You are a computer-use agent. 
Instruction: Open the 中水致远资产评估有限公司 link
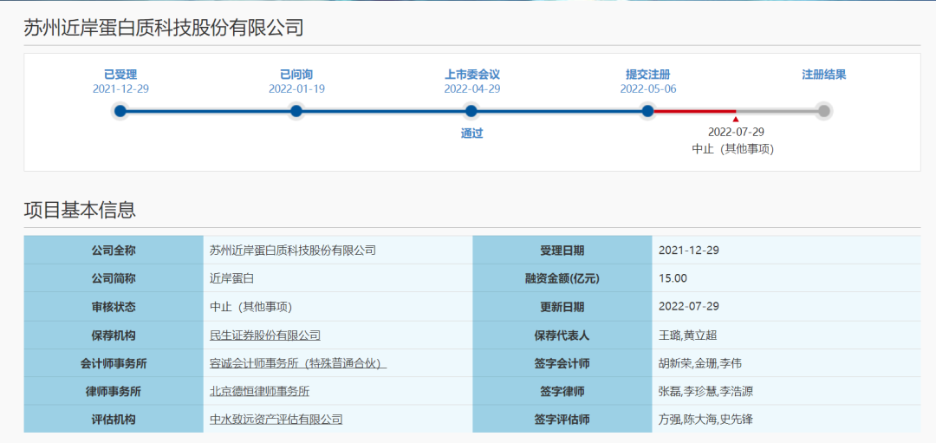coord(276,420)
